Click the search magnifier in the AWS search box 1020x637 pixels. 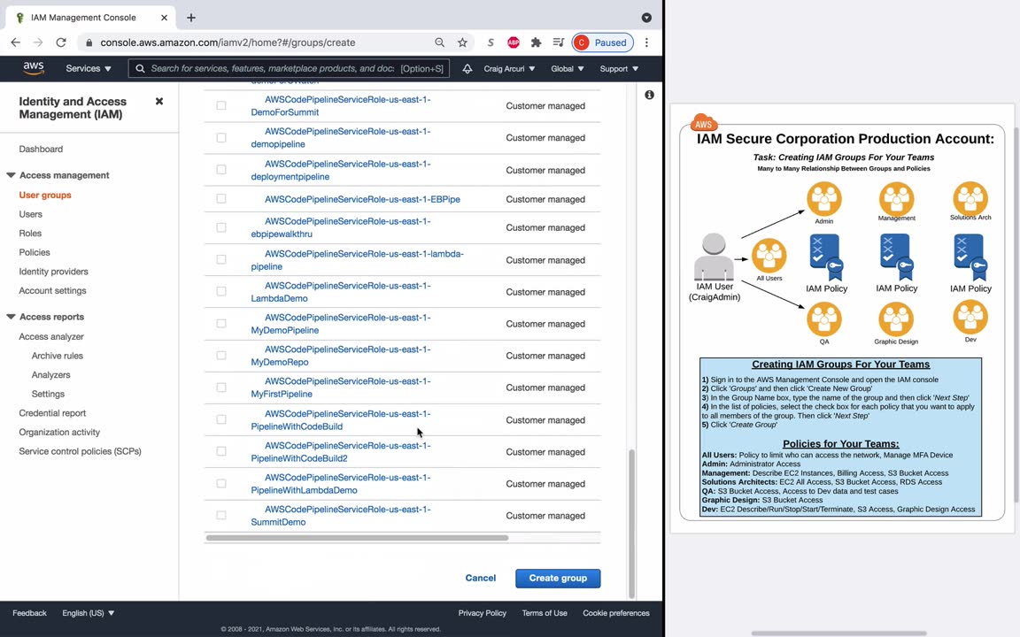point(140,68)
